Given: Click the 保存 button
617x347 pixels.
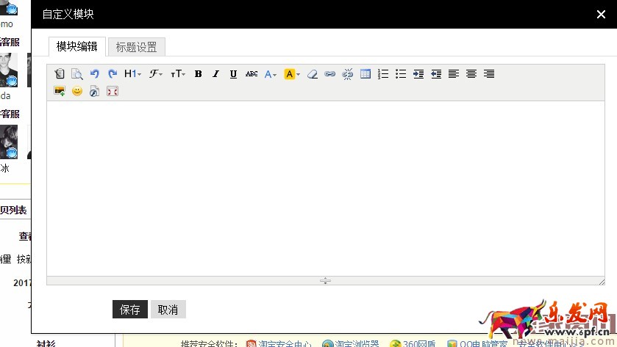Looking at the screenshot, I should point(130,310).
